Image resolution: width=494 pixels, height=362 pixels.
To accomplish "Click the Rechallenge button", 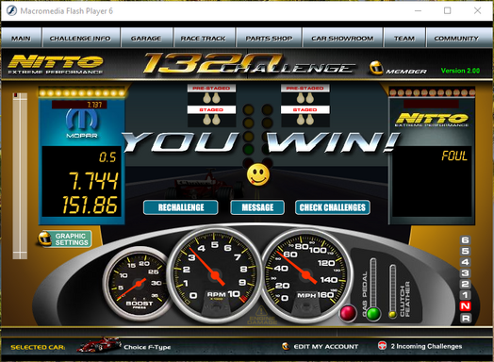I will tap(181, 207).
